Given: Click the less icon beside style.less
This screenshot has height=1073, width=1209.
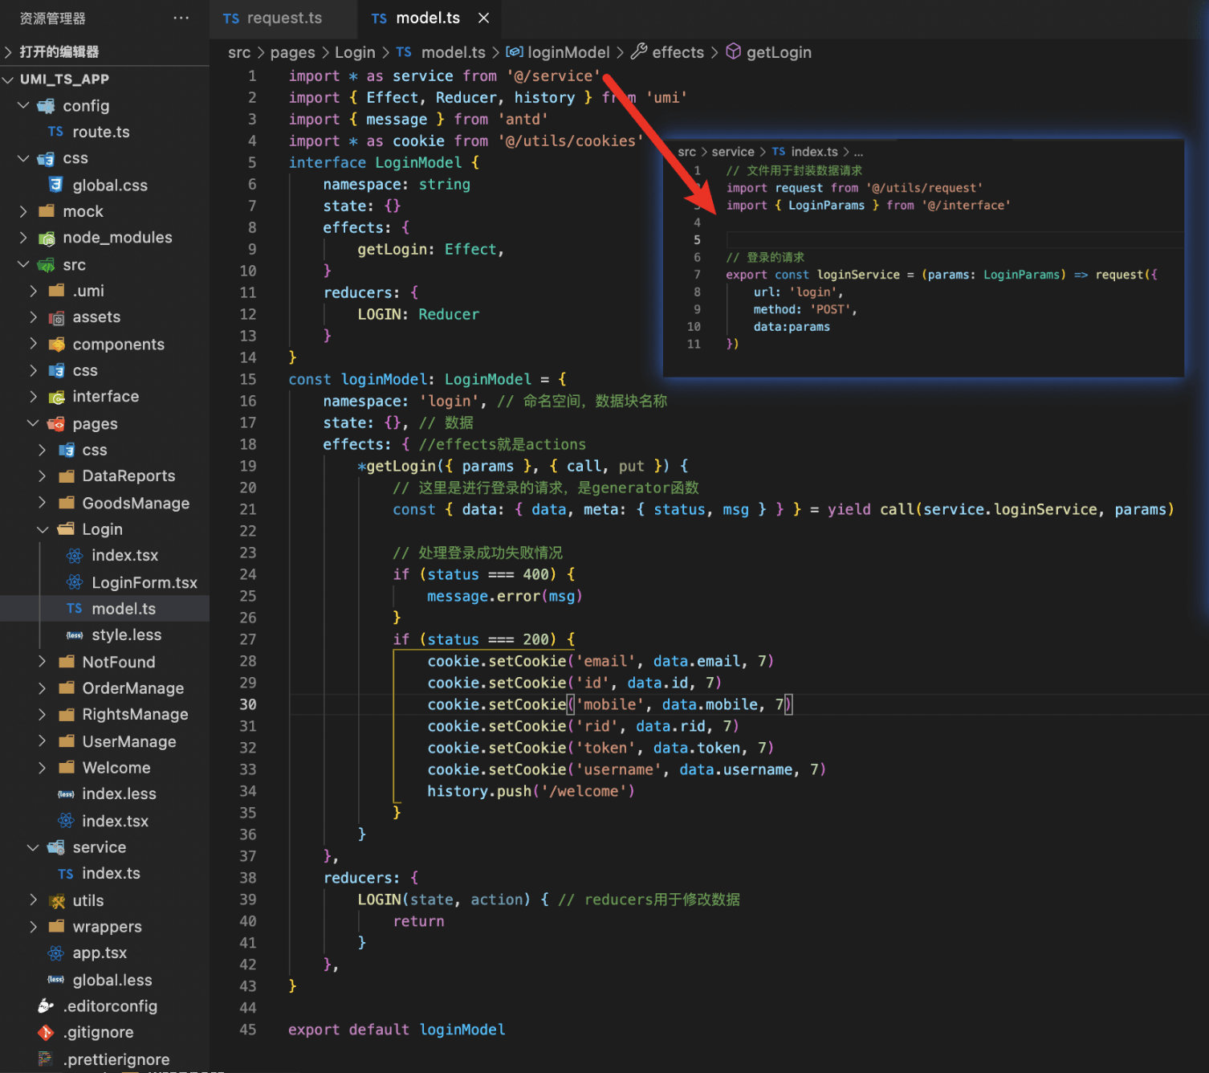Looking at the screenshot, I should pos(75,635).
